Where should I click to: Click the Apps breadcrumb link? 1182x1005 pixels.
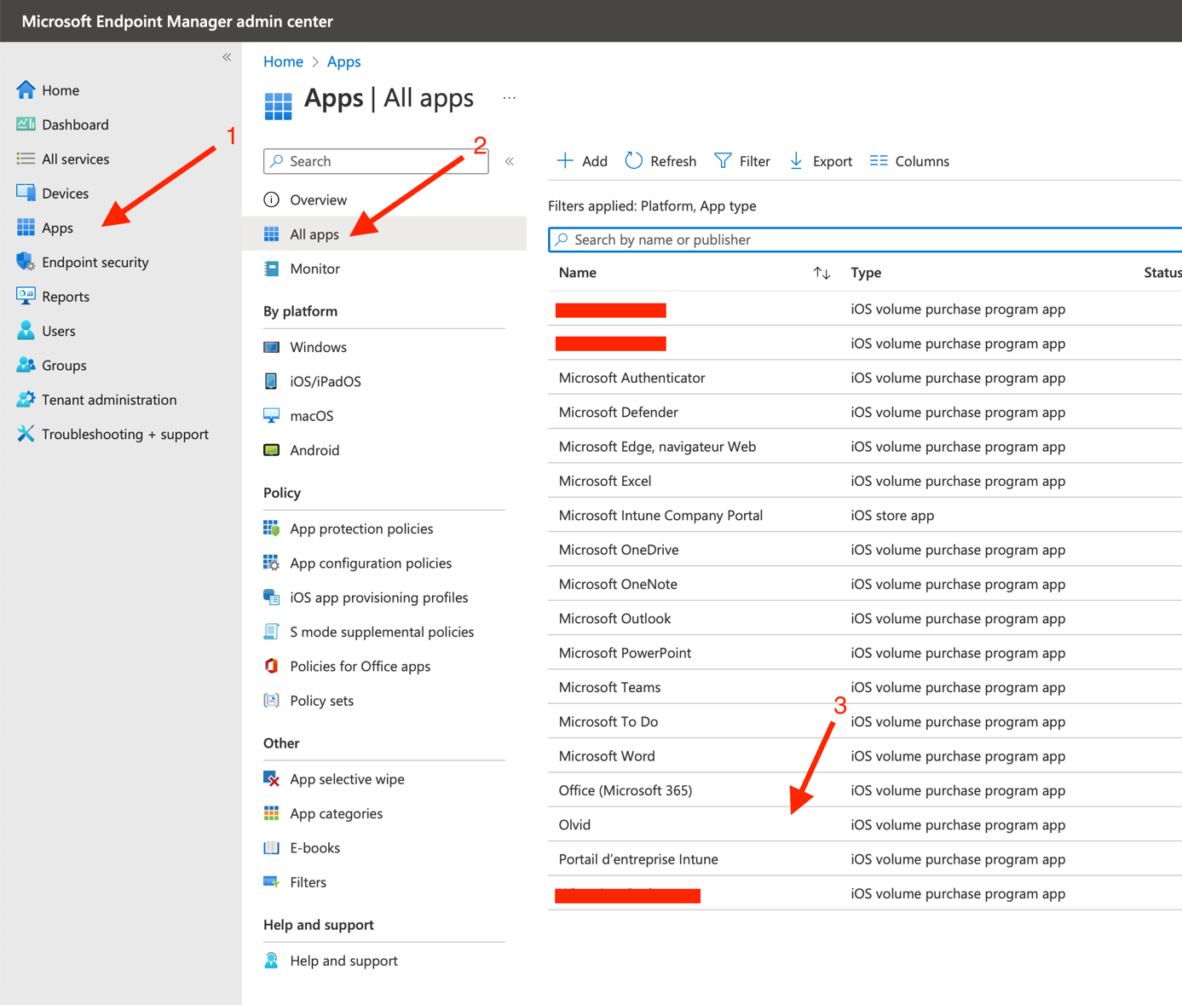point(343,61)
